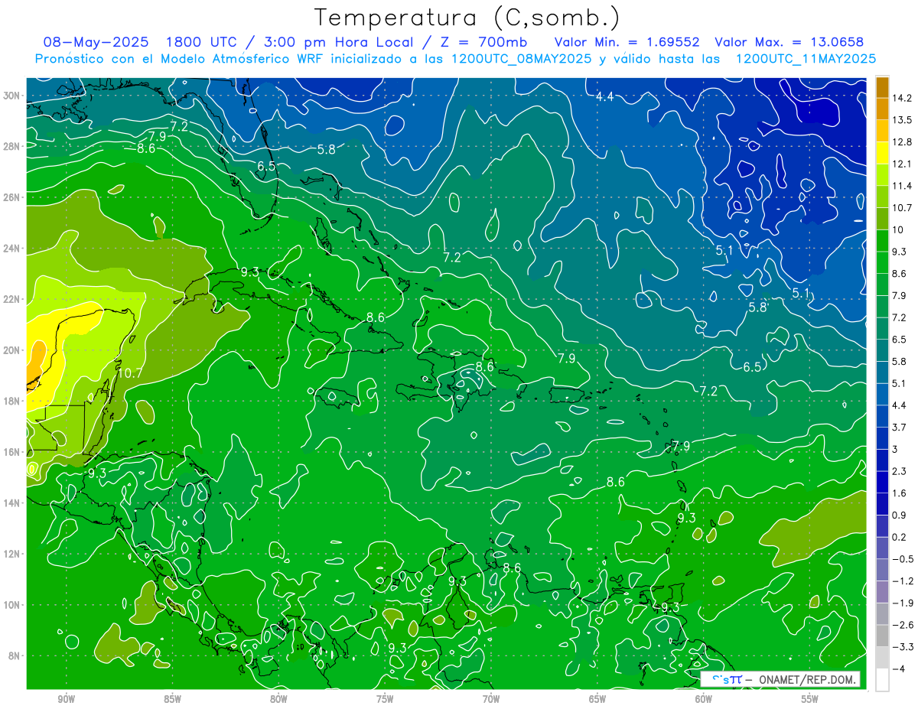Screen dimensions: 918x709
Task: Click the 4.4 contour label on the map
Action: [x=605, y=96]
